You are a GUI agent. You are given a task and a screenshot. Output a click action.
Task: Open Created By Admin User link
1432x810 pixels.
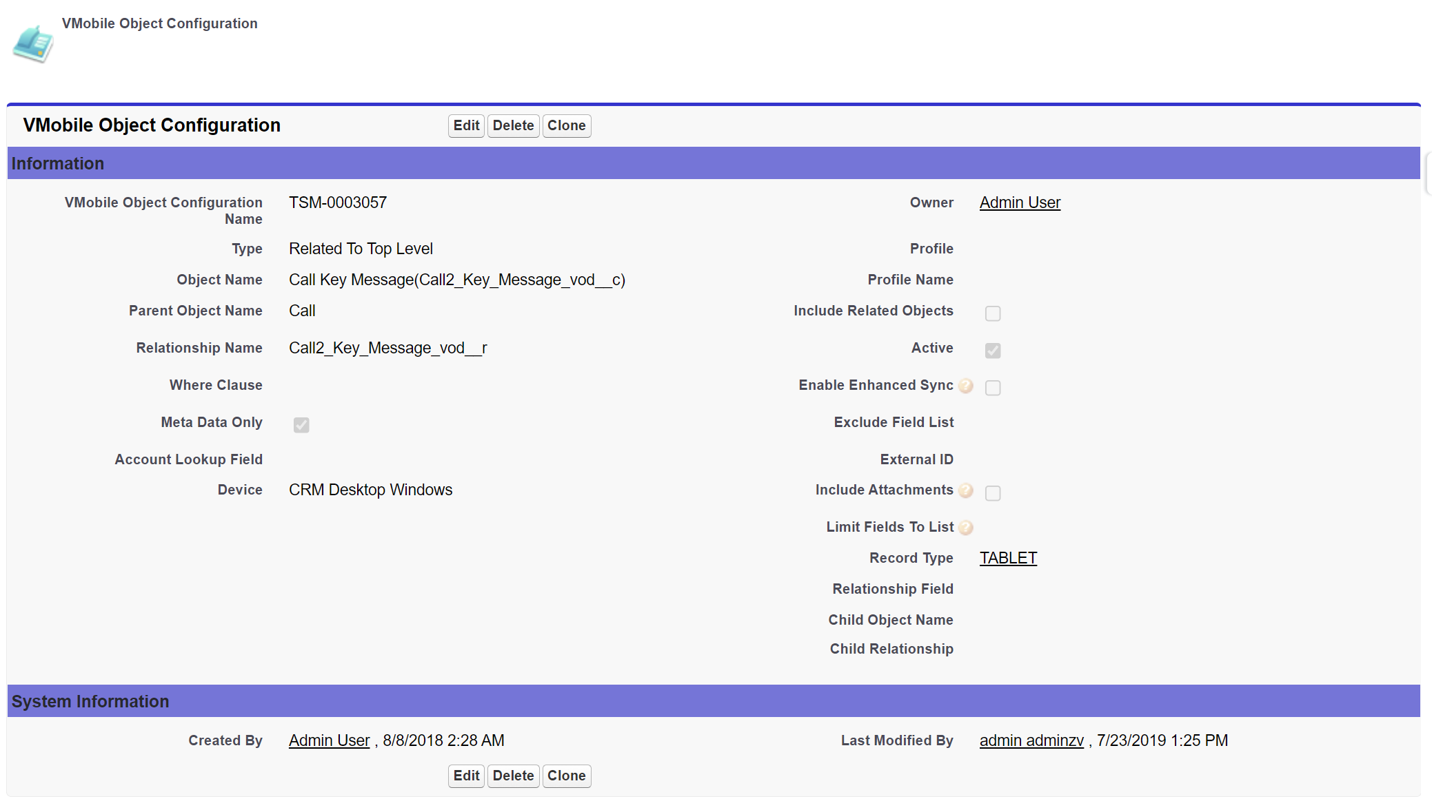click(329, 740)
